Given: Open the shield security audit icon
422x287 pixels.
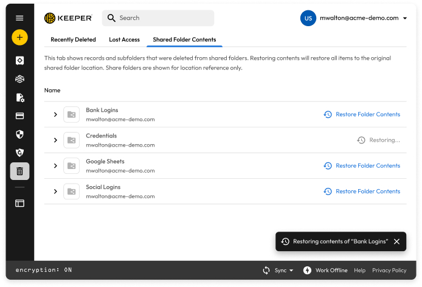Looking at the screenshot, I should pos(19,134).
